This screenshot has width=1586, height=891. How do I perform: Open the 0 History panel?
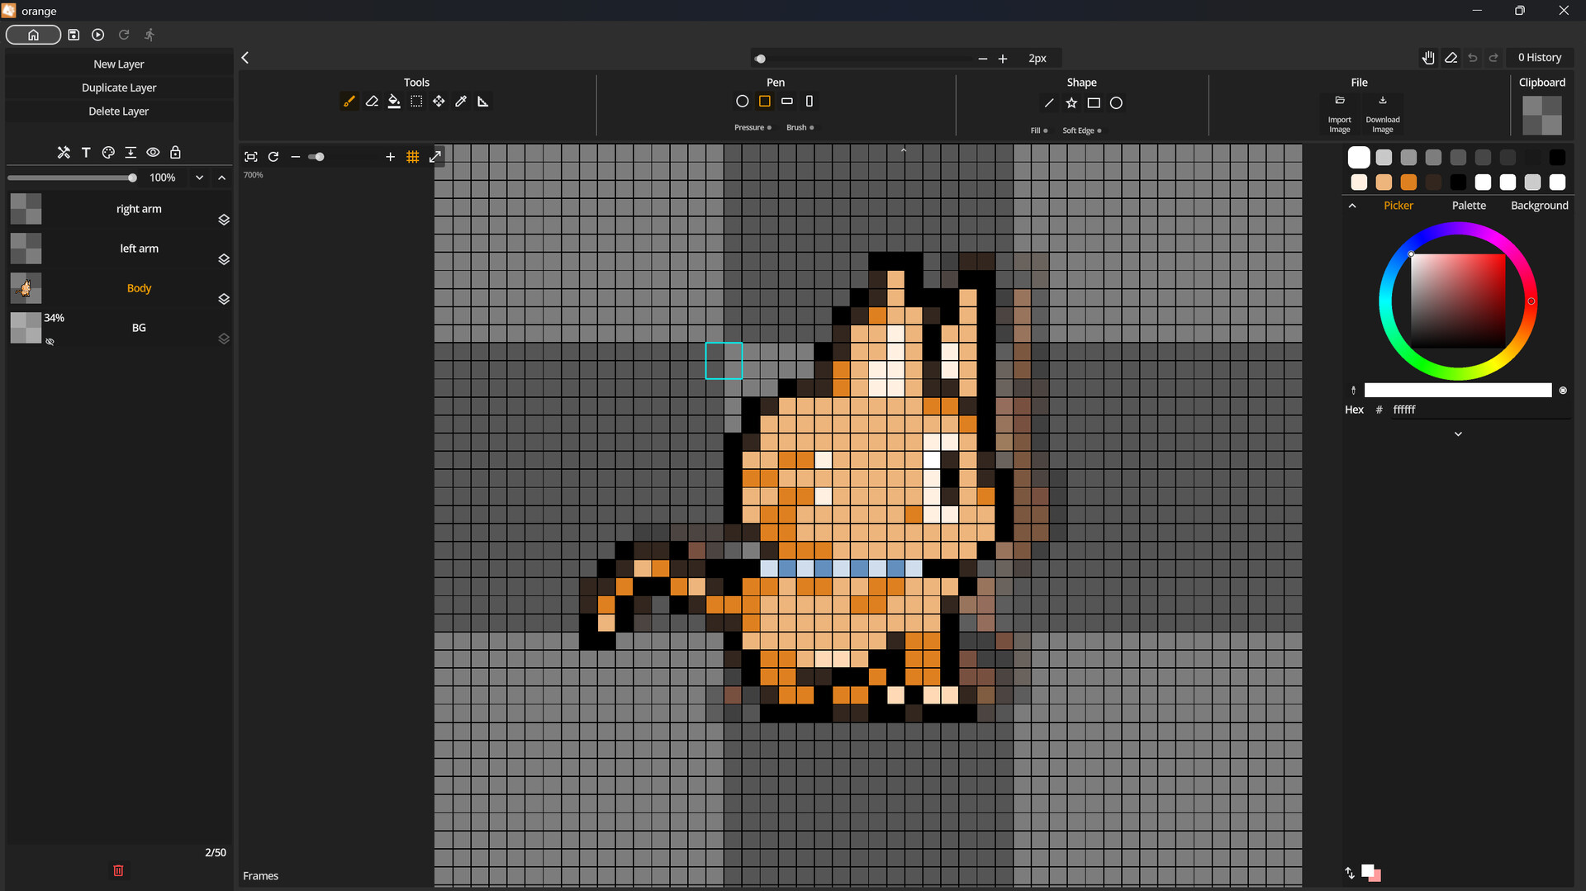(x=1540, y=58)
